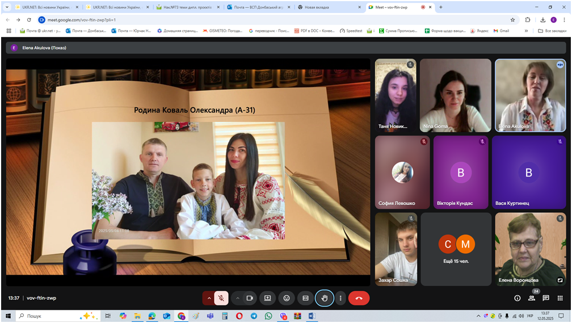
Task: Open the Windows notification center
Action: (x=561, y=316)
